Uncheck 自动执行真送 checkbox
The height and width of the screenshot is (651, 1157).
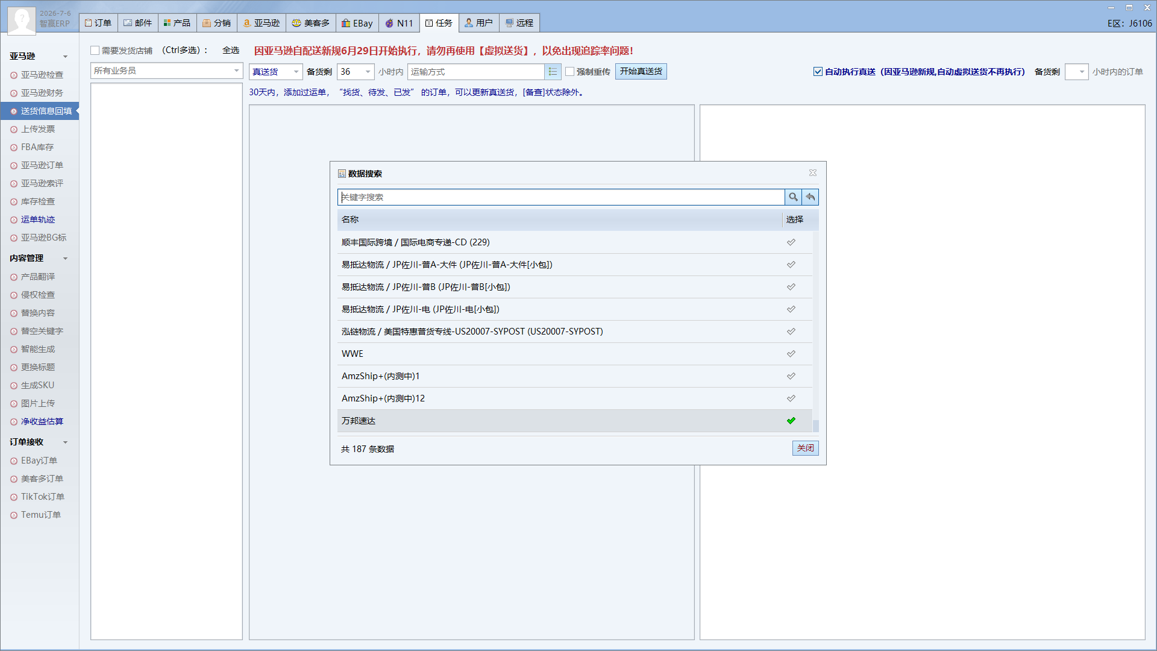[818, 72]
